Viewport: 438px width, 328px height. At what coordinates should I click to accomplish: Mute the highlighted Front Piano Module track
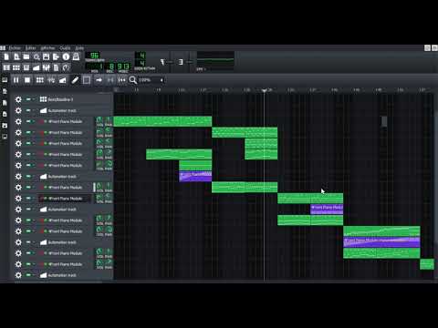28,199
